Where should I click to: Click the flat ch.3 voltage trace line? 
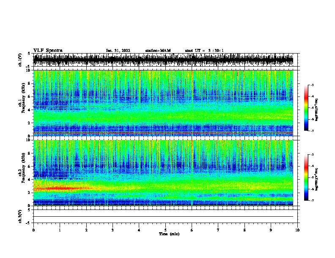point(163,217)
